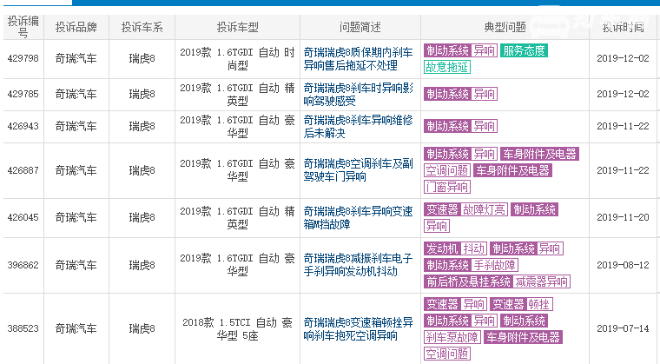Screen dimensions: 660x364
Task: Select complaint number 426943
Action: 23,126
